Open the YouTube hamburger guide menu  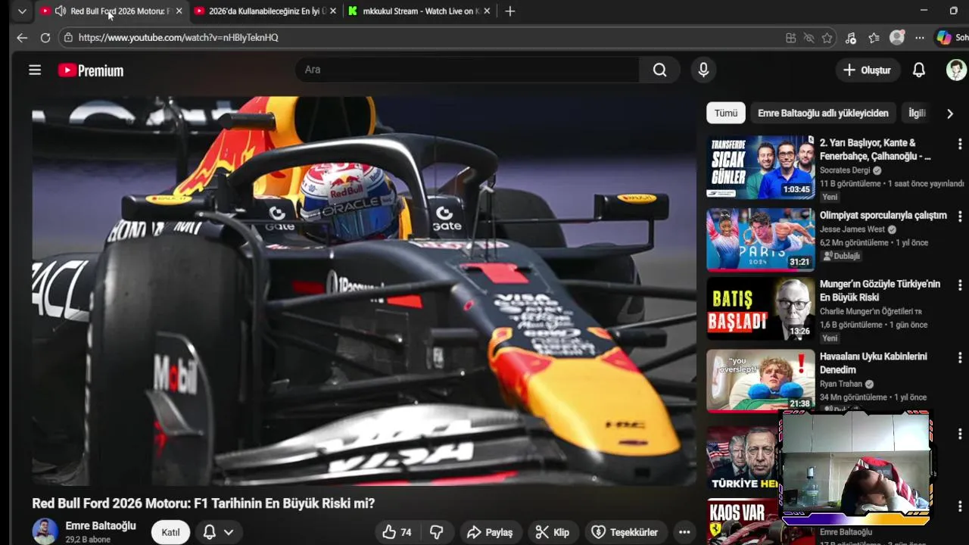[x=35, y=70]
